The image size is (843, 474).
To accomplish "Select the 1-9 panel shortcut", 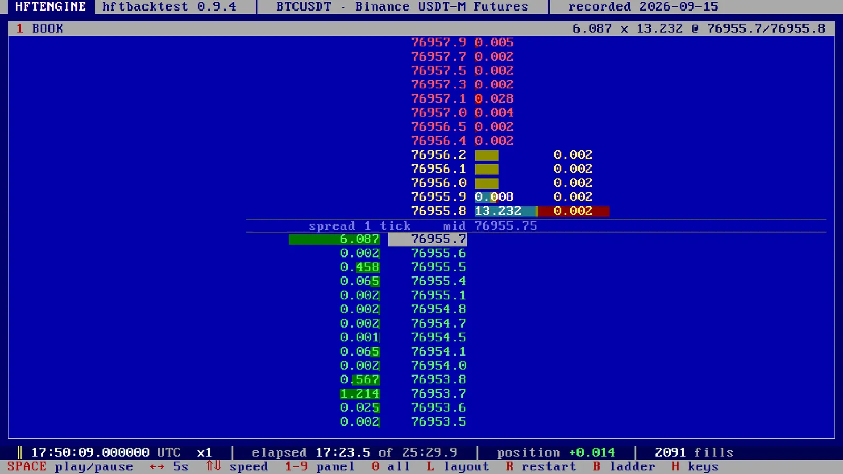I will point(320,467).
